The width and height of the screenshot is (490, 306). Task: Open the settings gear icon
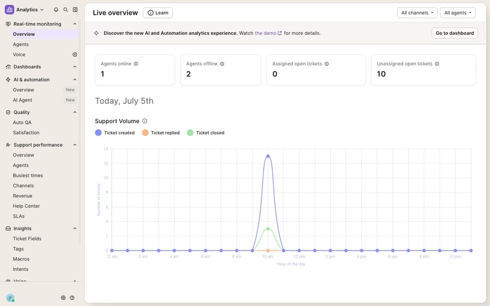click(x=63, y=298)
